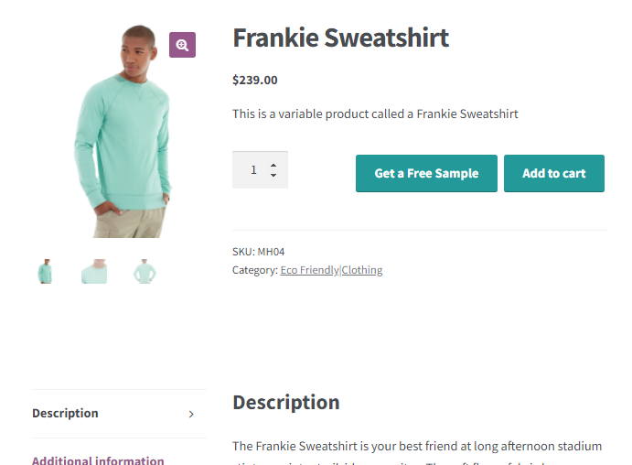Click the Description section heading
Viewport: 632px width, 465px height.
[x=285, y=402]
